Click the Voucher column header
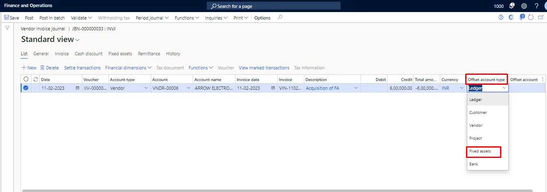This screenshot has height=192, width=547. (95, 79)
